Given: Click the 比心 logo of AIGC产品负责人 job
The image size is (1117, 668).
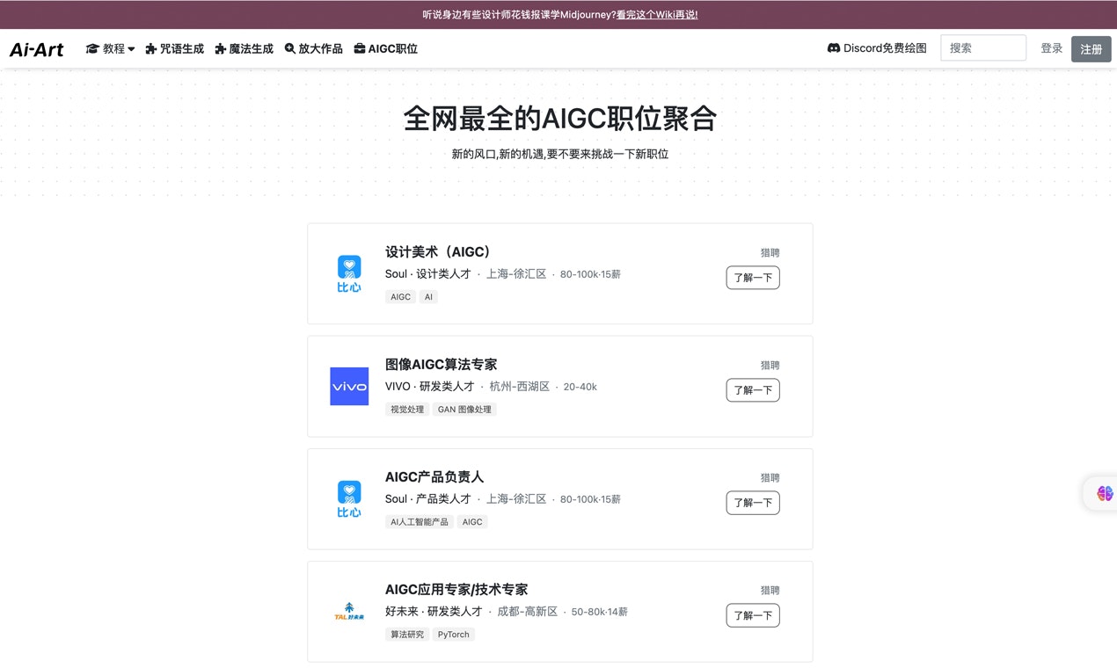Looking at the screenshot, I should tap(349, 499).
